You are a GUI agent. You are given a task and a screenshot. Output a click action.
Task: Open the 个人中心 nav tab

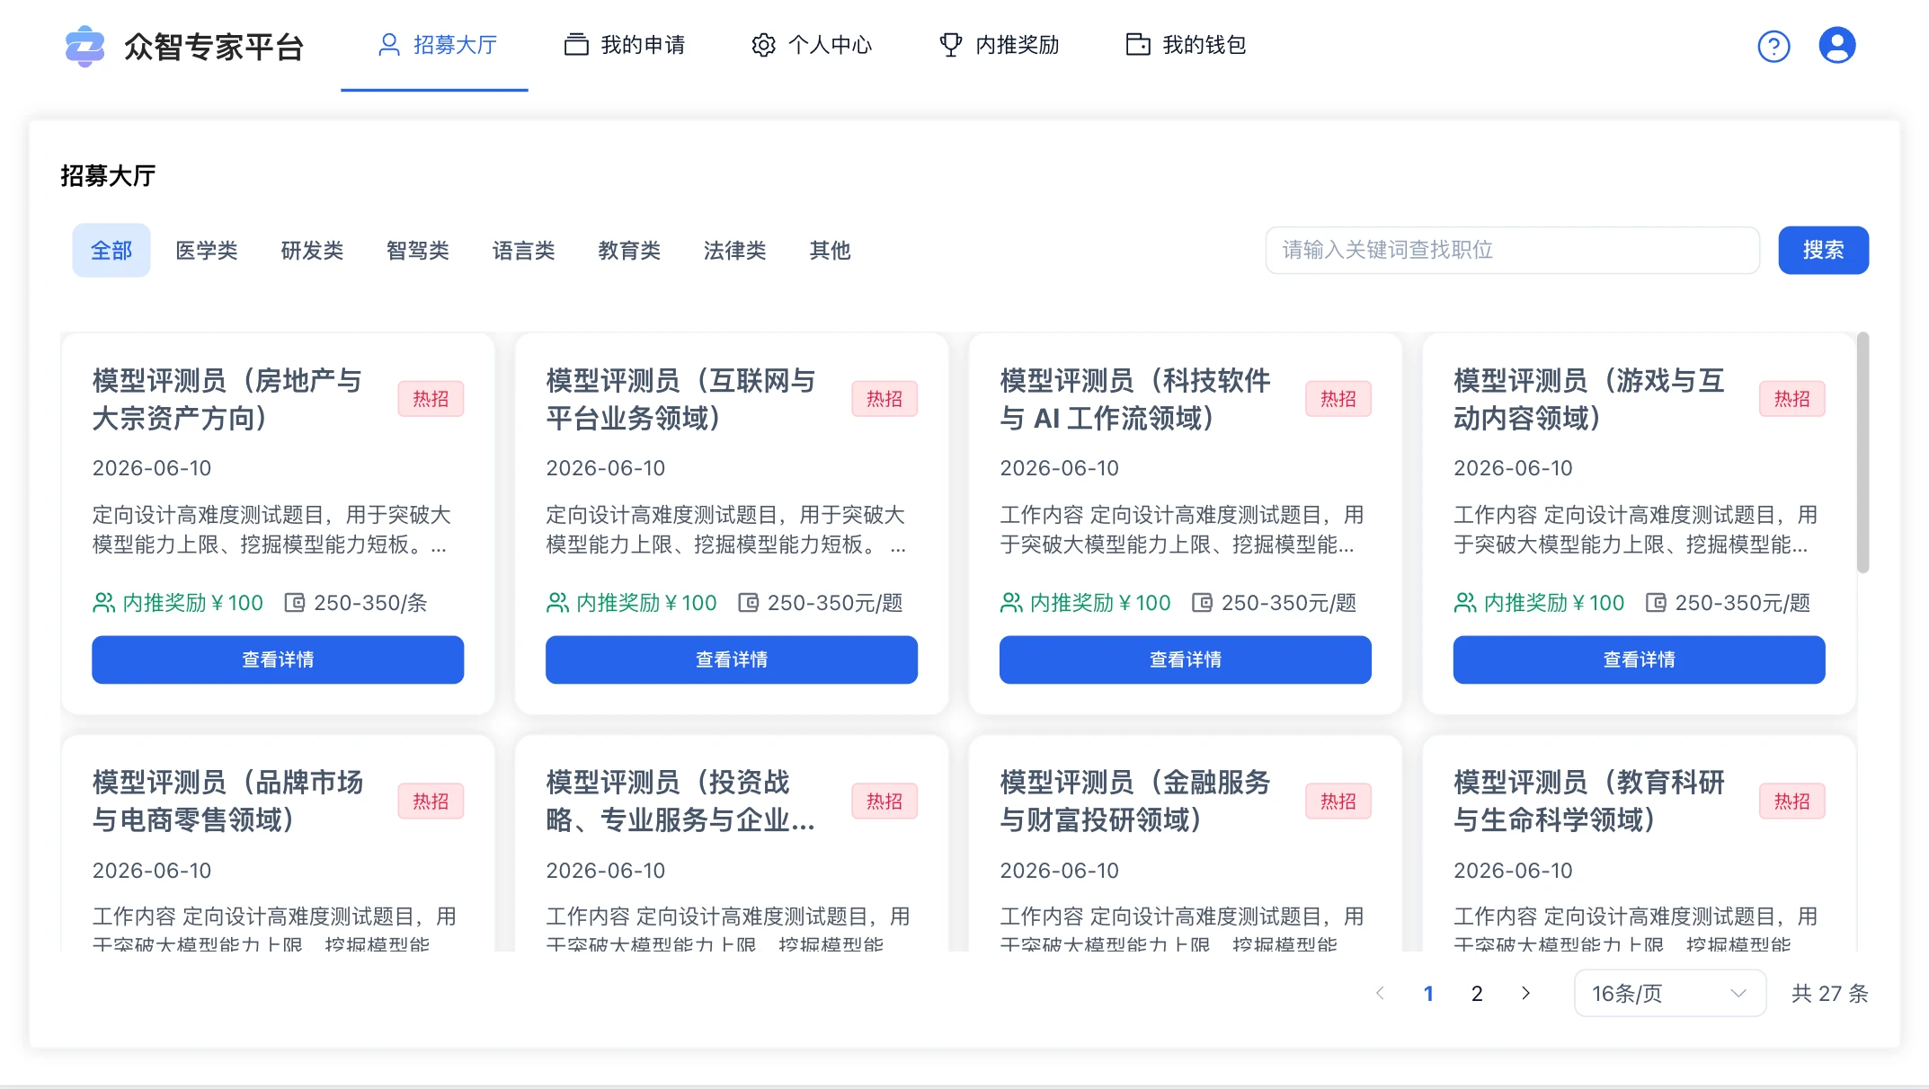click(x=812, y=45)
